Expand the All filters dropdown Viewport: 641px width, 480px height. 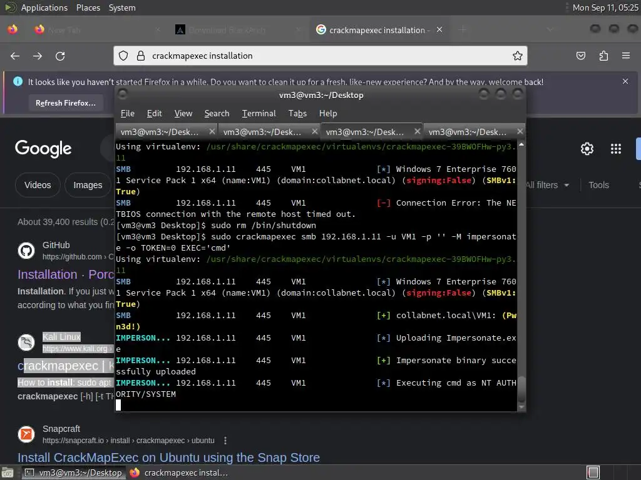click(548, 185)
